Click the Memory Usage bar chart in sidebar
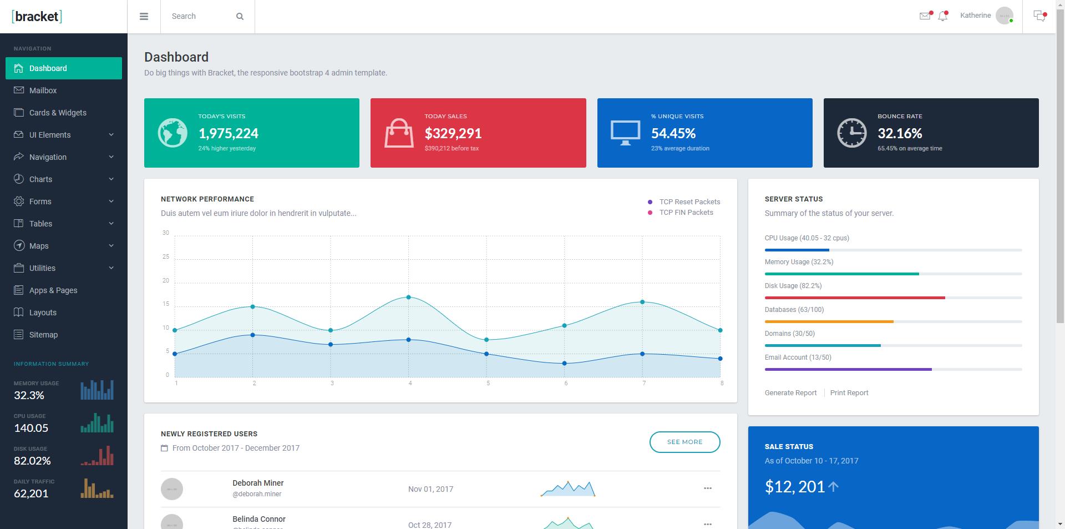Viewport: 1065px width, 529px height. pyautogui.click(x=97, y=390)
